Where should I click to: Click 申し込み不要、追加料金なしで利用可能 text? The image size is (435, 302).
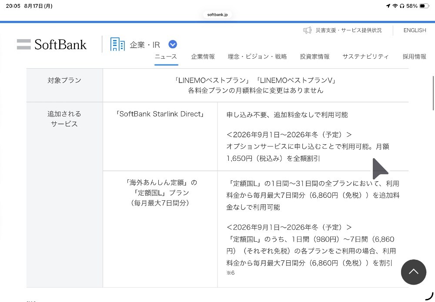tap(287, 115)
